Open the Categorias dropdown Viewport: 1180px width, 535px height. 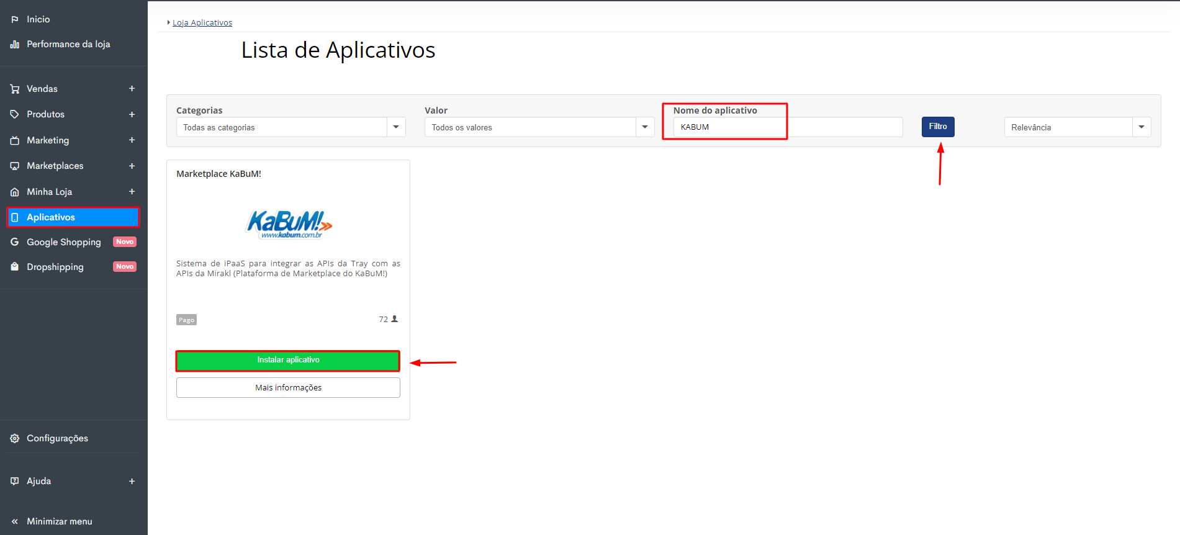point(291,127)
